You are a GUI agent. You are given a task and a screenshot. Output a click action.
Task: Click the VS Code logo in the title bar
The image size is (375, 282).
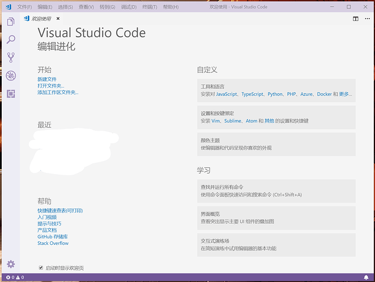click(x=8, y=7)
